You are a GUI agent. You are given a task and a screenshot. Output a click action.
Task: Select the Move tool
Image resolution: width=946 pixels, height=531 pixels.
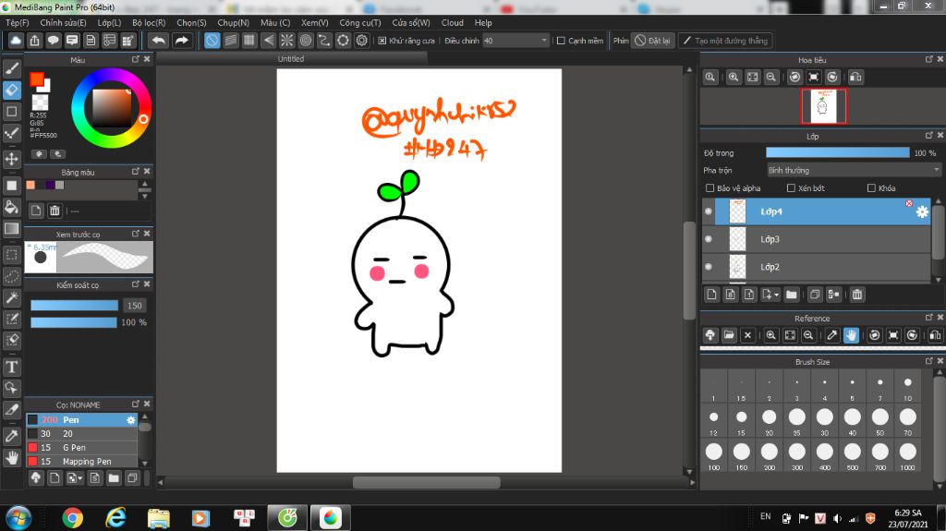11,159
